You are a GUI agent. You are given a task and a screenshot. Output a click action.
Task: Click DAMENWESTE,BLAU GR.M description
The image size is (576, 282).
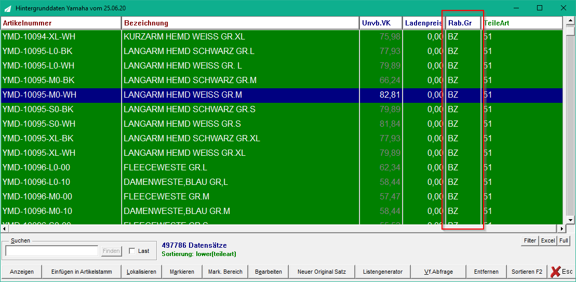[177, 211]
